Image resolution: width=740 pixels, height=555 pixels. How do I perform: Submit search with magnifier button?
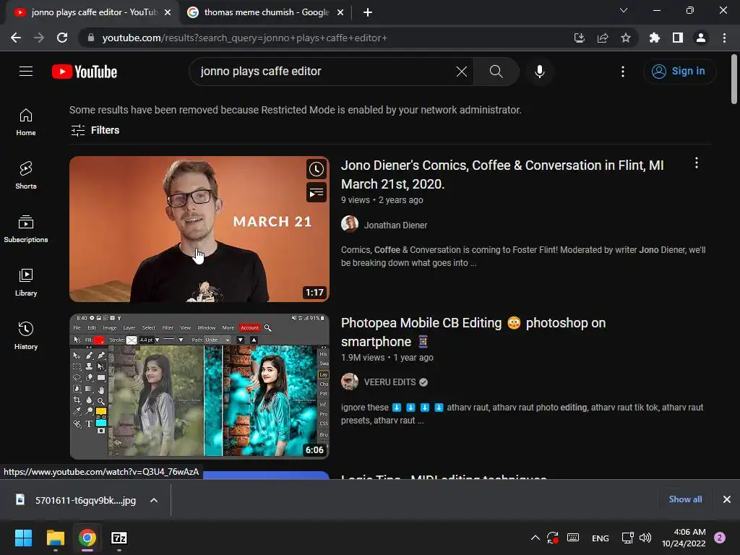[x=496, y=72]
